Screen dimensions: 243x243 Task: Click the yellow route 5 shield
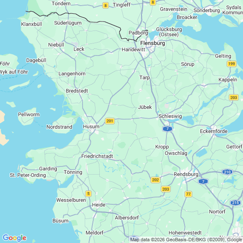point(88,194)
